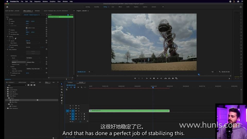Open the Sequence menu
This screenshot has width=247, height=139.
tap(37, 1)
